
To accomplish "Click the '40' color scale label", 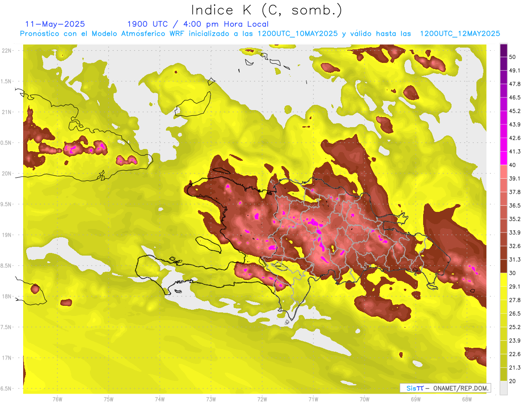I will (513, 165).
